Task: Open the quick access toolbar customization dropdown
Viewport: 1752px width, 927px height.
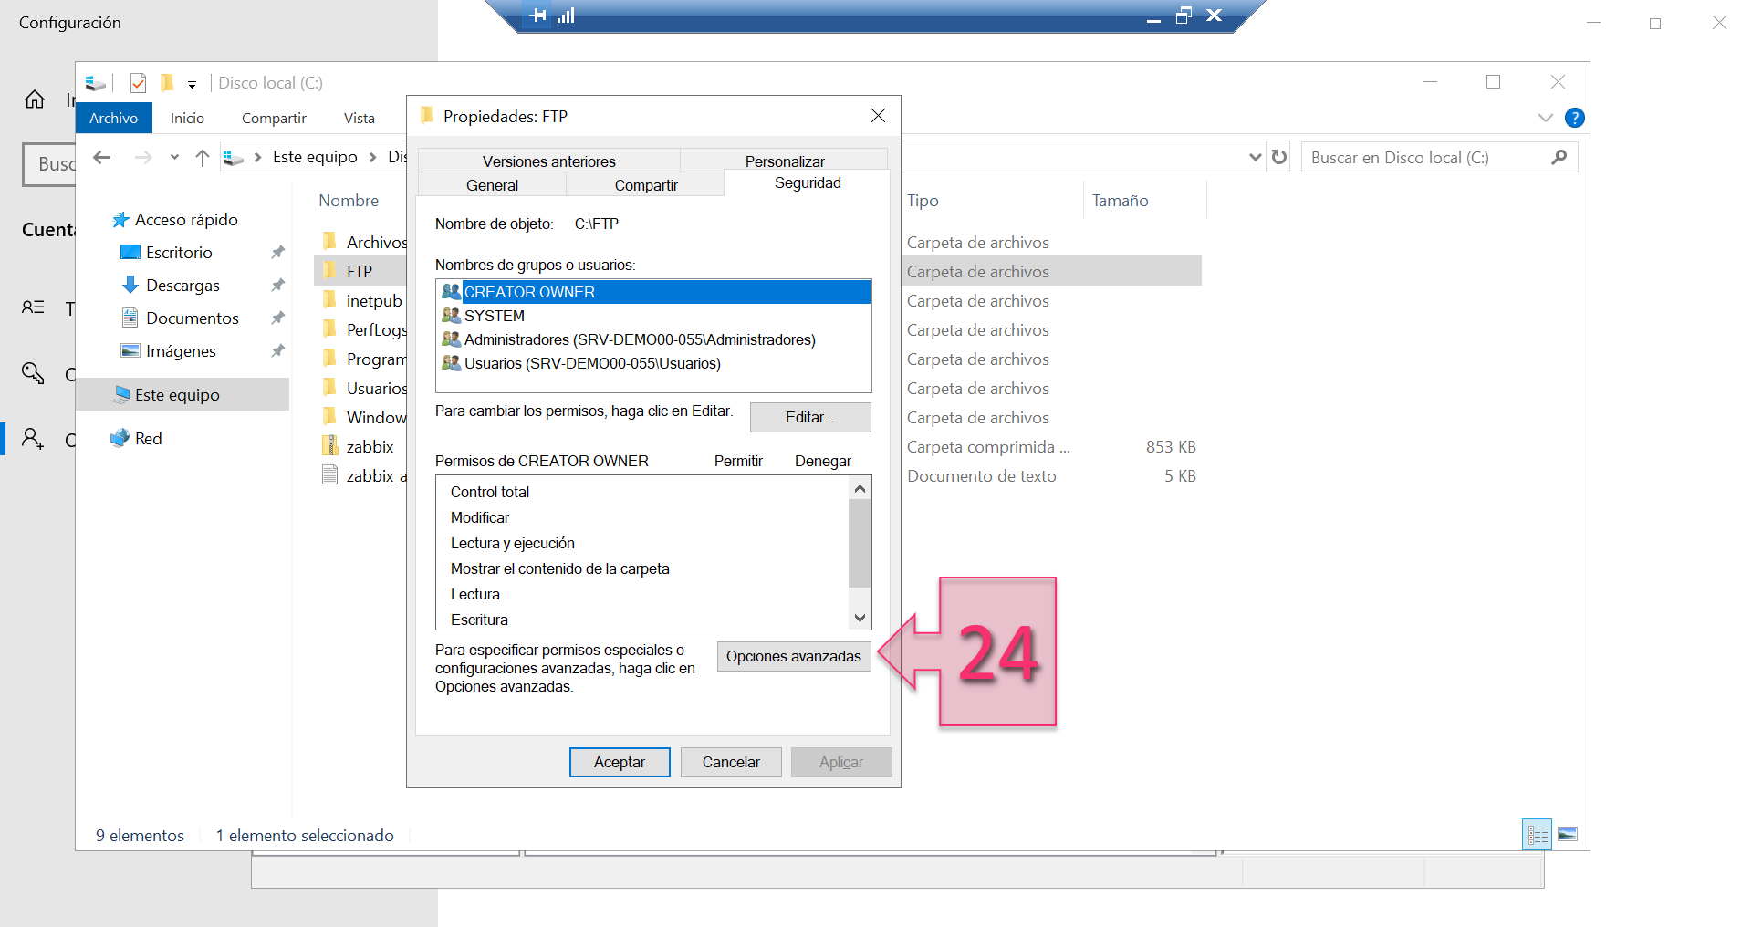Action: [x=193, y=84]
